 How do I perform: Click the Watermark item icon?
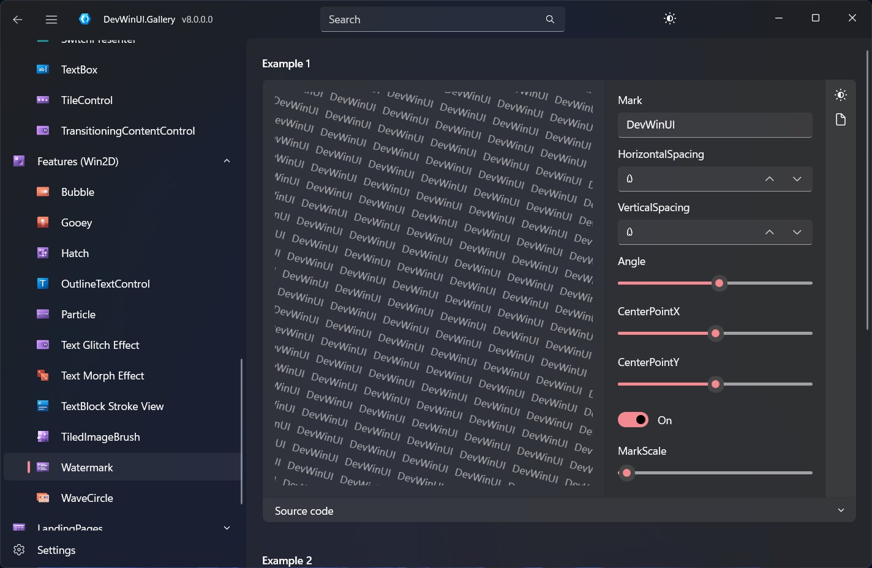pyautogui.click(x=43, y=468)
